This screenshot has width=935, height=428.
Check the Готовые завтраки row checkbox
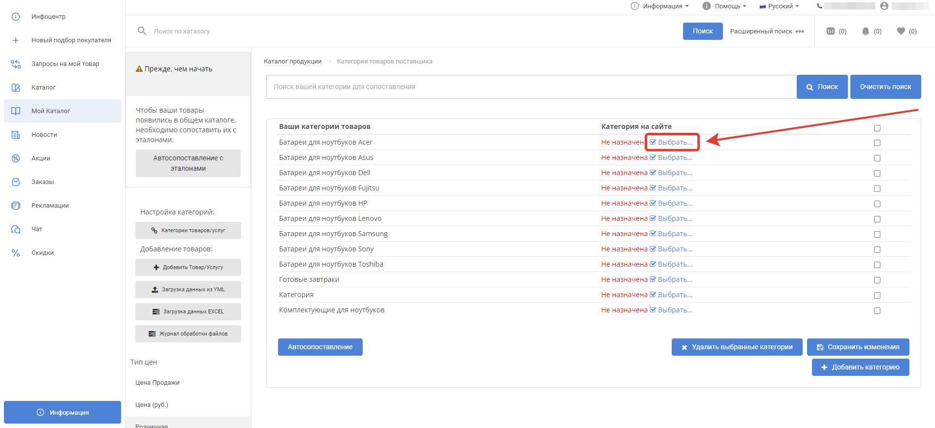click(877, 280)
